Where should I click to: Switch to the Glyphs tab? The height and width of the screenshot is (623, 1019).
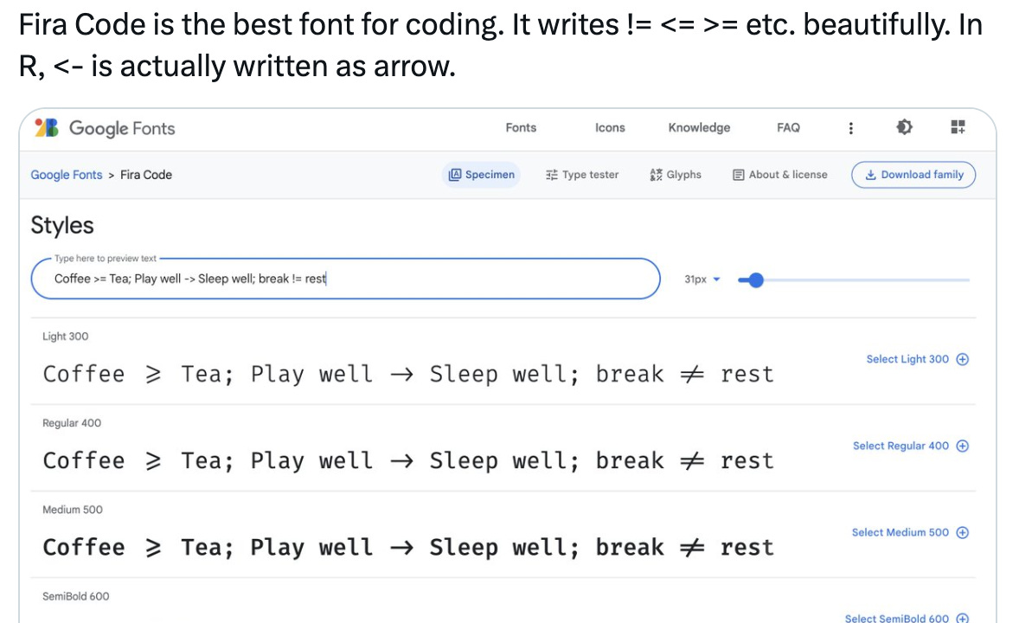coord(676,174)
